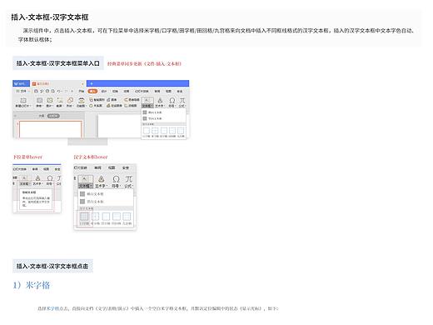Click 在线图表 in the ribbon
The height and width of the screenshot is (325, 433).
pyautogui.click(x=114, y=106)
